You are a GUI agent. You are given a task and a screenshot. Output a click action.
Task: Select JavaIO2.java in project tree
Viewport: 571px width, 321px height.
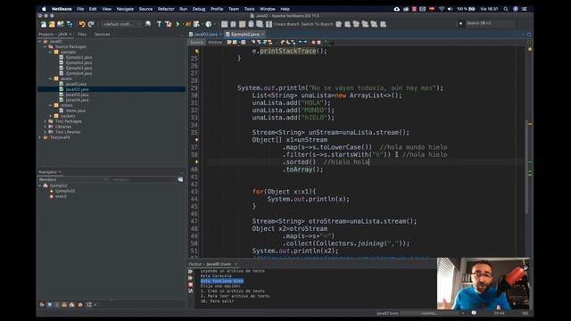(x=78, y=89)
